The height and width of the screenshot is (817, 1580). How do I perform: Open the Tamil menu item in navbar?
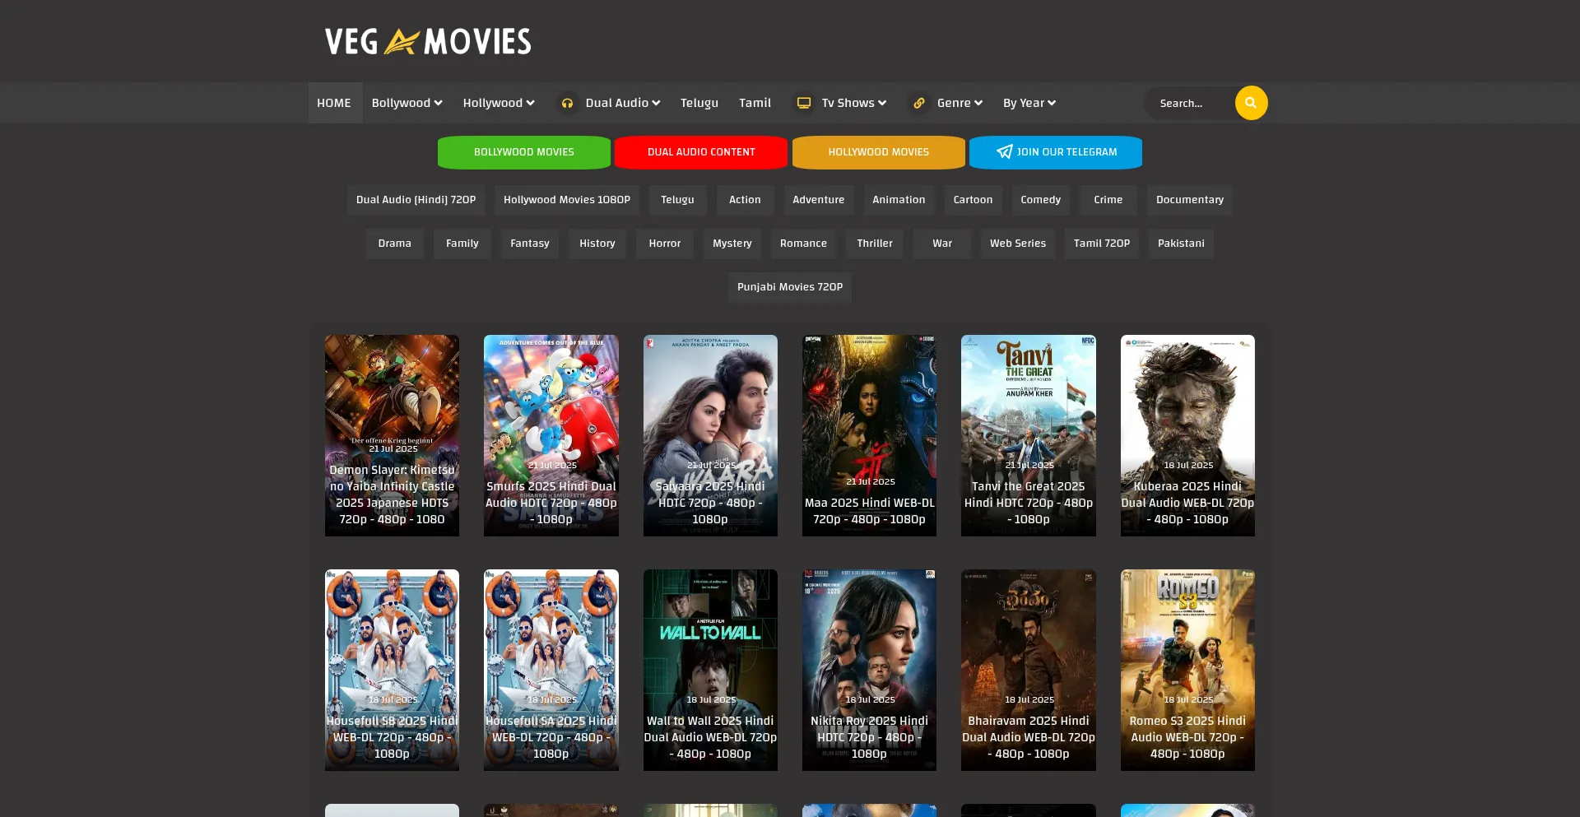coord(755,103)
